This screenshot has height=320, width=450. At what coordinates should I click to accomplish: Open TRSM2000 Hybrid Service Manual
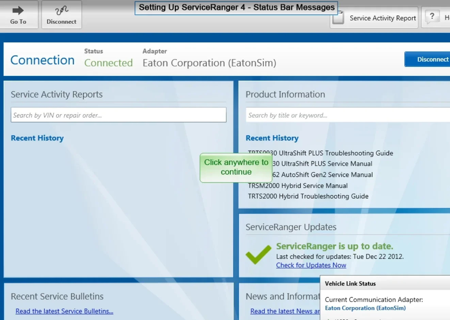298,186
